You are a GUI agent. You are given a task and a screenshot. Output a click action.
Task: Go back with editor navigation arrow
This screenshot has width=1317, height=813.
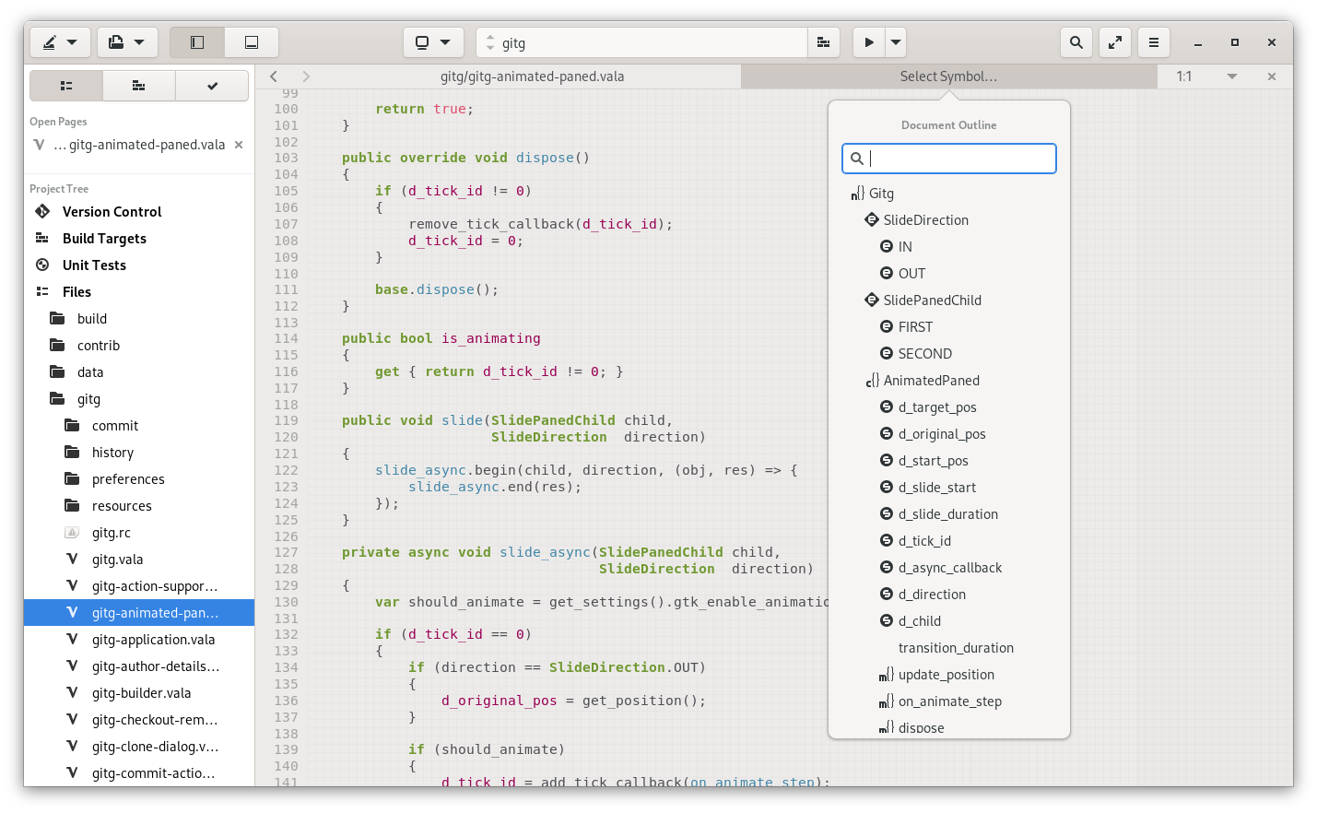tap(274, 77)
